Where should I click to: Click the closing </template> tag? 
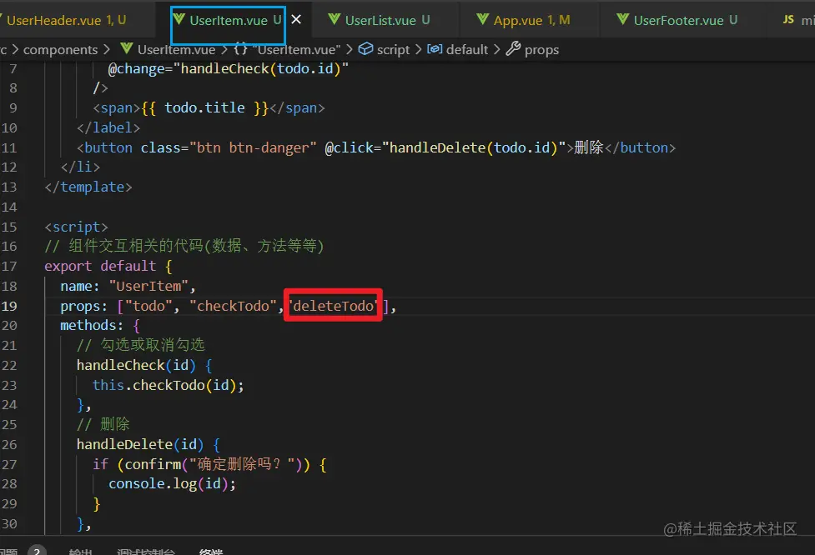pyautogui.click(x=88, y=187)
